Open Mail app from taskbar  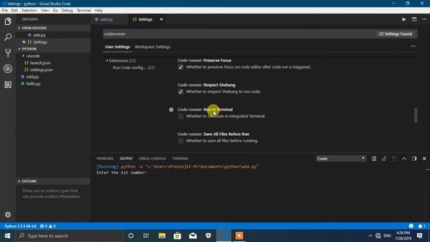coord(193,236)
